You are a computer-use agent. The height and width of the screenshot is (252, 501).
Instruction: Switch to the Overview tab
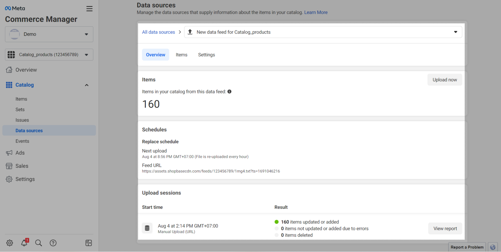pyautogui.click(x=156, y=55)
